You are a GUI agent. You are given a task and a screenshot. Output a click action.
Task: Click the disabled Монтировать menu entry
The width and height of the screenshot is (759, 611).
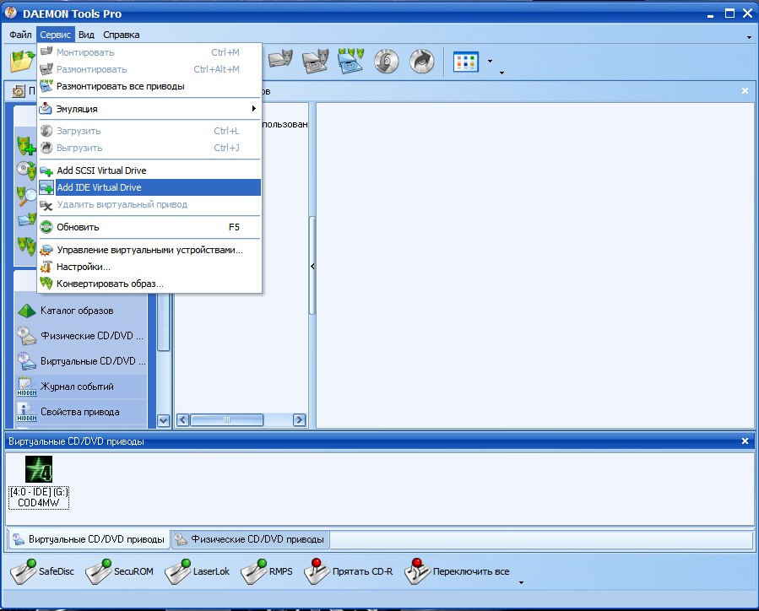[149, 52]
